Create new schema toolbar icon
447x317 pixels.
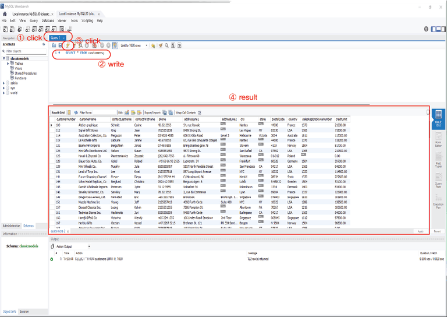click(28, 29)
